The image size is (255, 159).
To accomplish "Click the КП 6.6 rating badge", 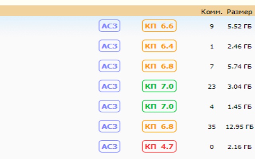I will point(159,26).
